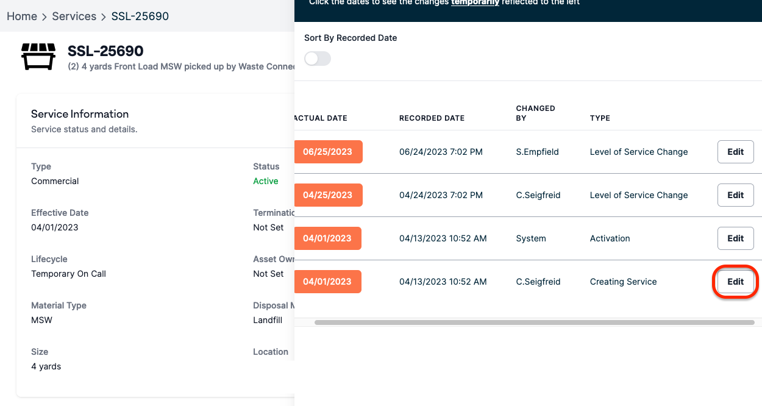Click the SSL-25690 breadcrumb item

[x=140, y=16]
